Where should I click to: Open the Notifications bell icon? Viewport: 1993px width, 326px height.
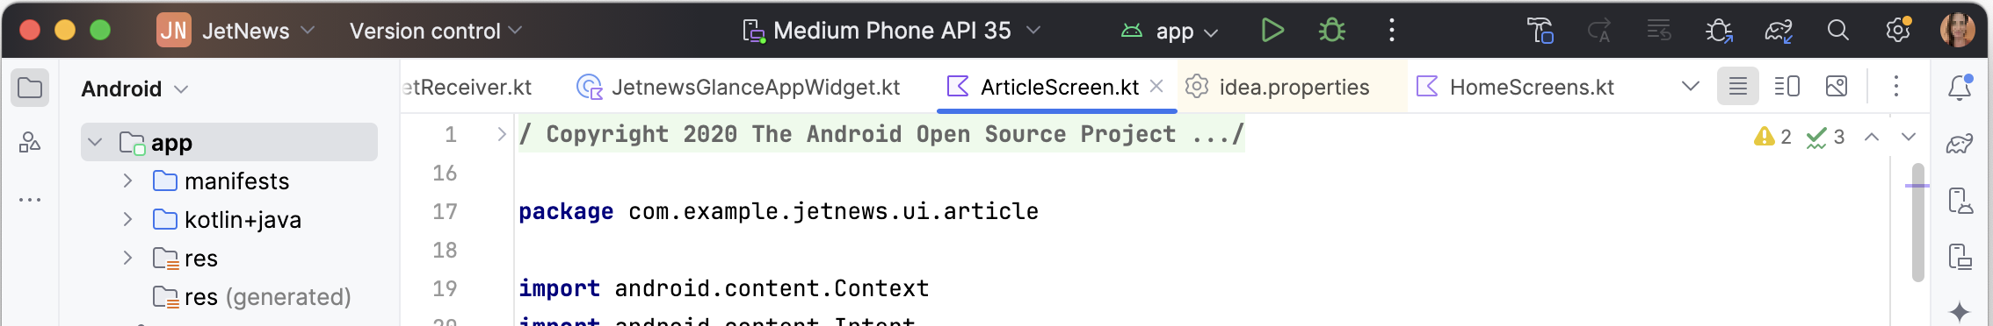coord(1960,88)
